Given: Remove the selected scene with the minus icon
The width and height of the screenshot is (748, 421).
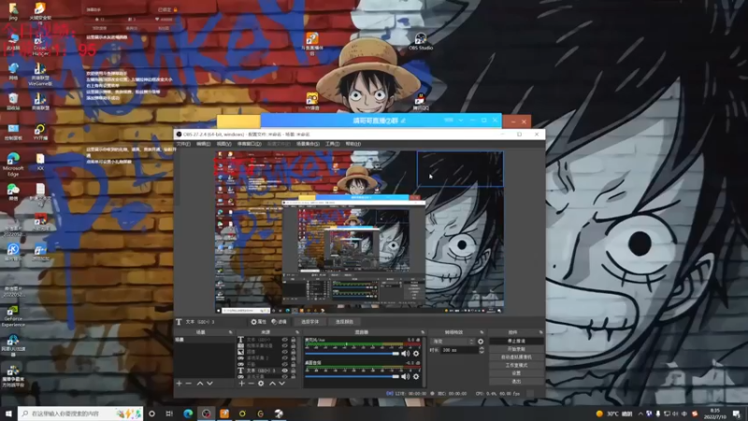Looking at the screenshot, I should (189, 384).
